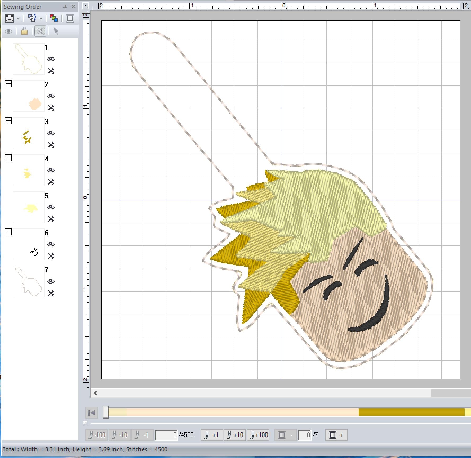Toggle thread trim scissors for item 4
471x458 pixels.
pyautogui.click(x=51, y=182)
